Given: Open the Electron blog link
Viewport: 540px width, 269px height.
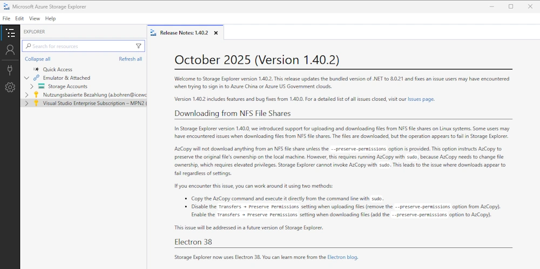Looking at the screenshot, I should (342, 257).
